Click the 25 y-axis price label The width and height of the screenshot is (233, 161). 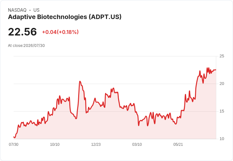coord(222,56)
